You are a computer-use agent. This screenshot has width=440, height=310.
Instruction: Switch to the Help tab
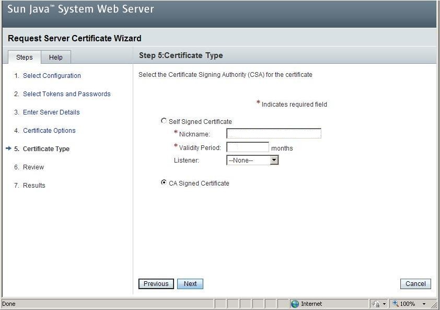[56, 58]
